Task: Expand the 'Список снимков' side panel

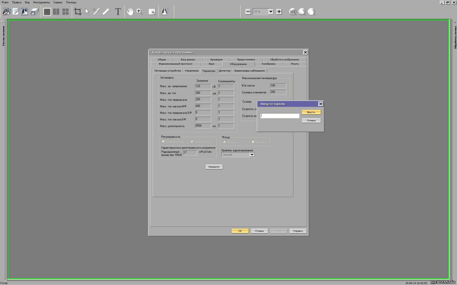Action: click(3, 22)
